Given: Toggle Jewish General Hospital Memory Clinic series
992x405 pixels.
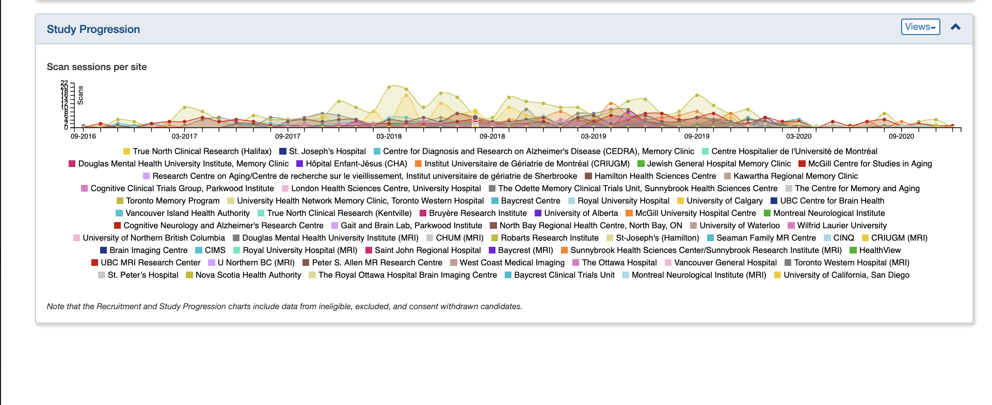Looking at the screenshot, I should tap(714, 164).
